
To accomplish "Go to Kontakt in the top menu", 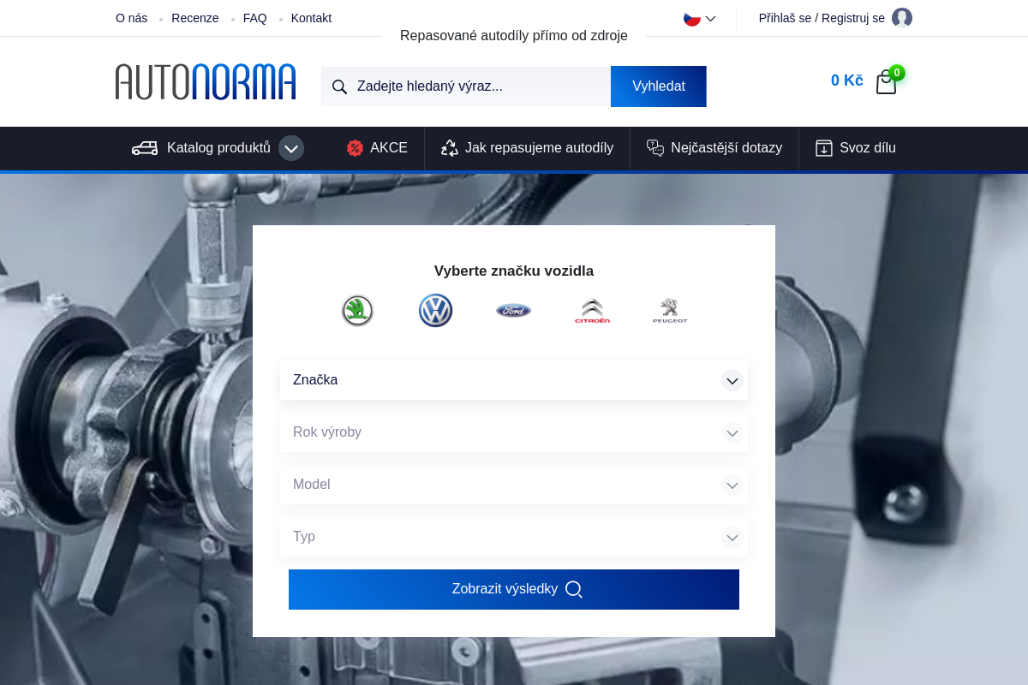I will (310, 17).
